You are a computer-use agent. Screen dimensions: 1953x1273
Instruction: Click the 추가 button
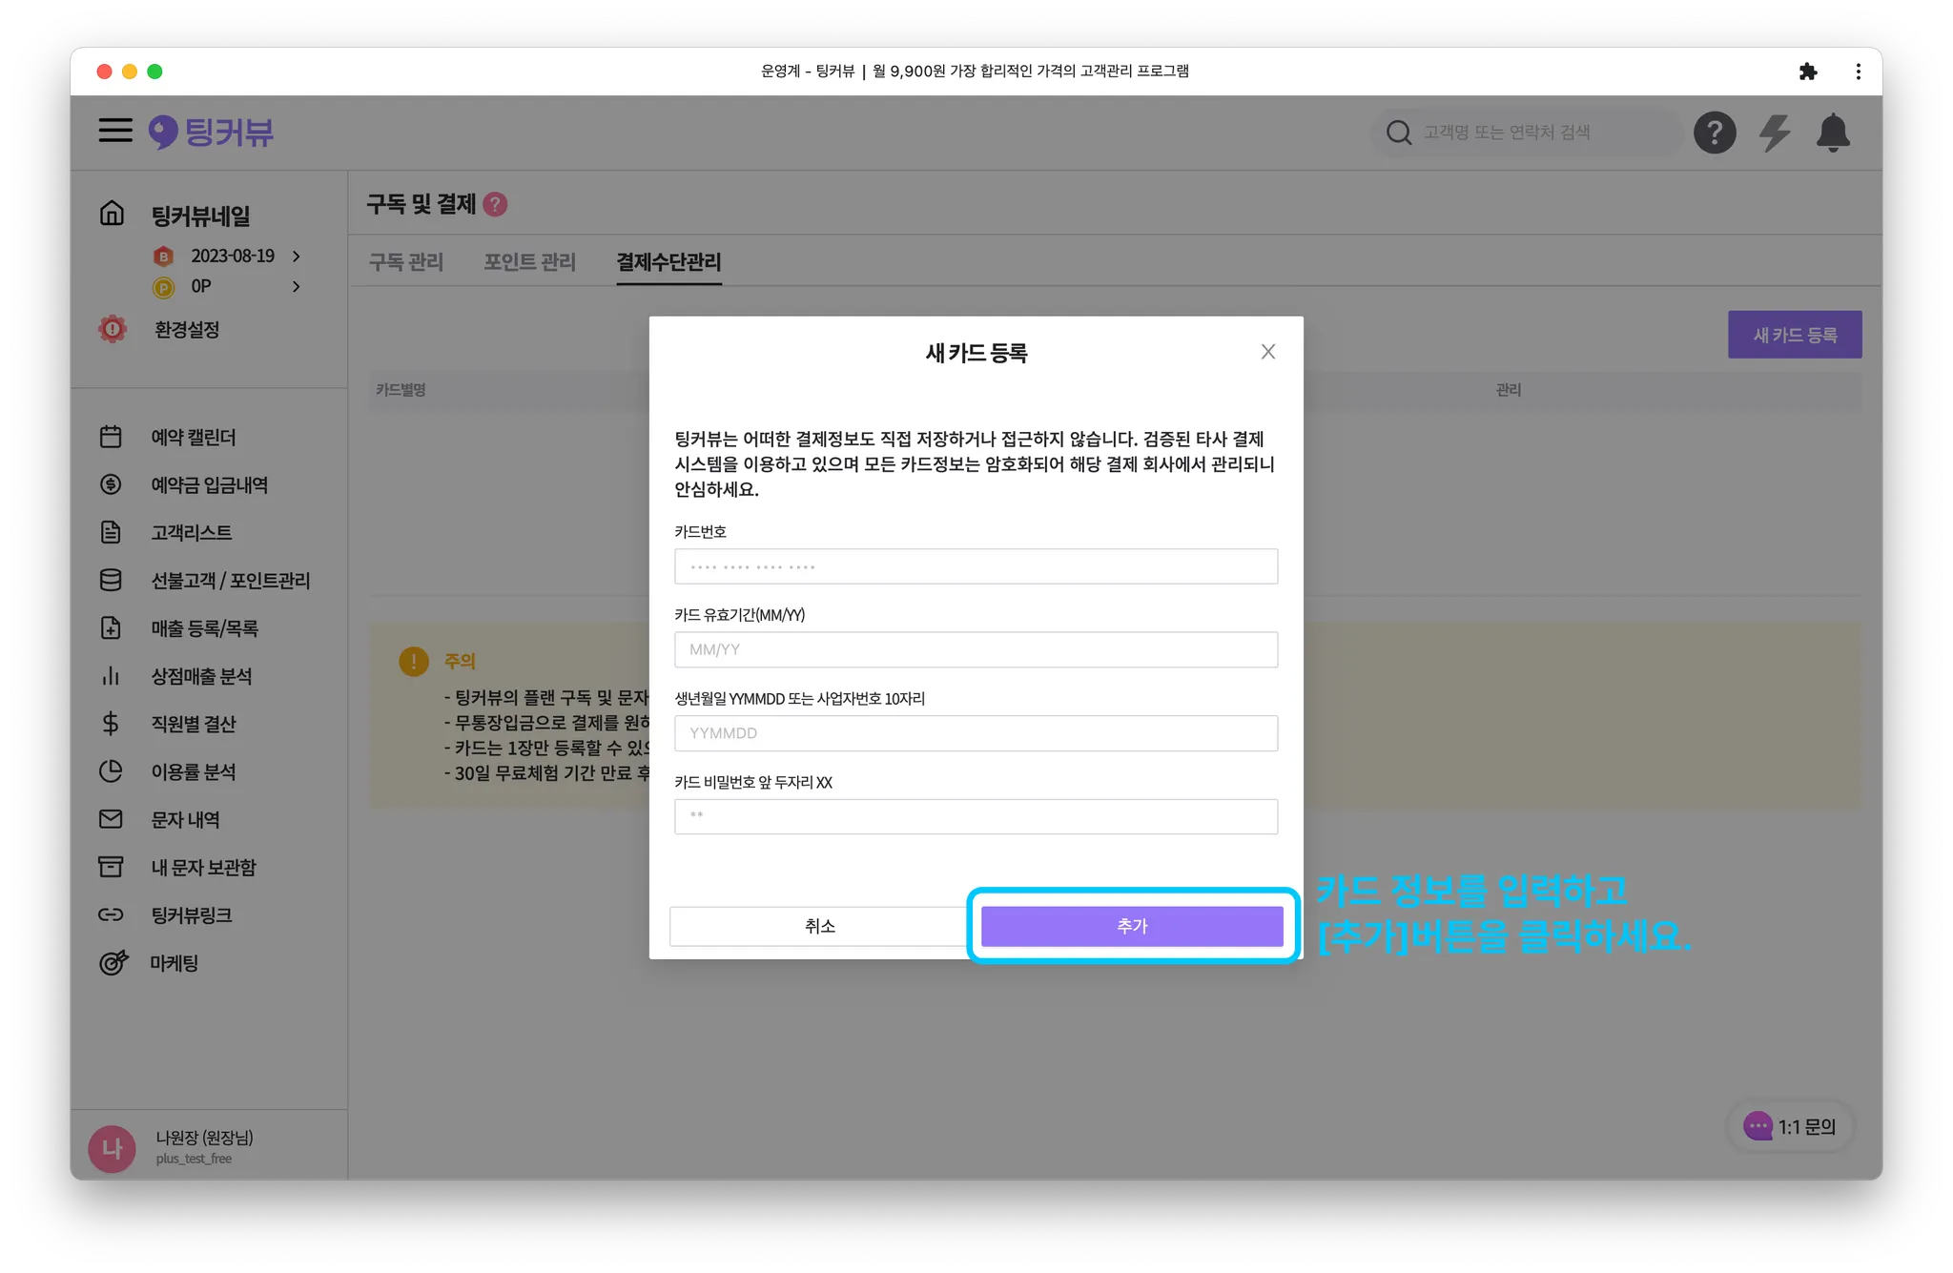[x=1132, y=926]
